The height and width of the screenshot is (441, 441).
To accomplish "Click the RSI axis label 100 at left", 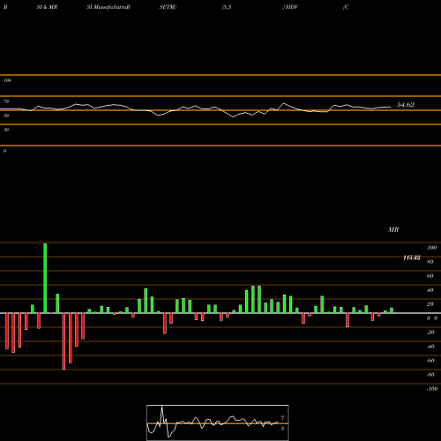I will 7,80.
